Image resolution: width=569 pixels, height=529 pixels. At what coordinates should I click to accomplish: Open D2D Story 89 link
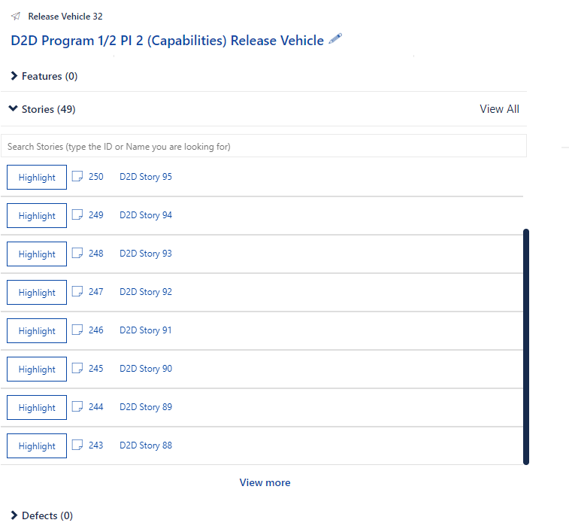pos(146,407)
